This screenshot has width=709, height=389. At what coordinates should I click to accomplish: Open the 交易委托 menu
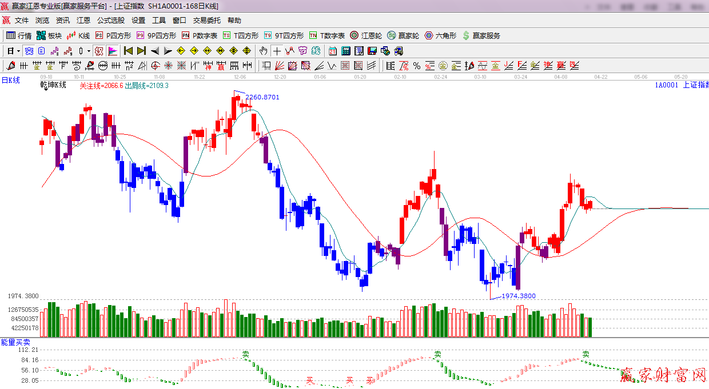(x=206, y=21)
